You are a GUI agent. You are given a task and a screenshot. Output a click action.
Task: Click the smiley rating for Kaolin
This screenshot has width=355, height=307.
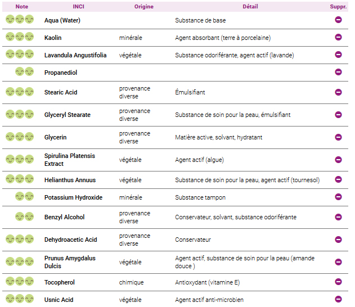point(20,37)
